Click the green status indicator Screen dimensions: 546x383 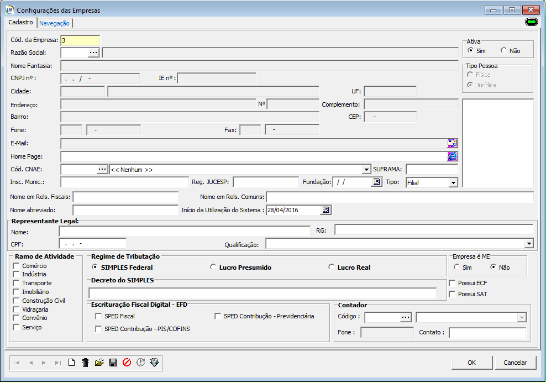(532, 22)
